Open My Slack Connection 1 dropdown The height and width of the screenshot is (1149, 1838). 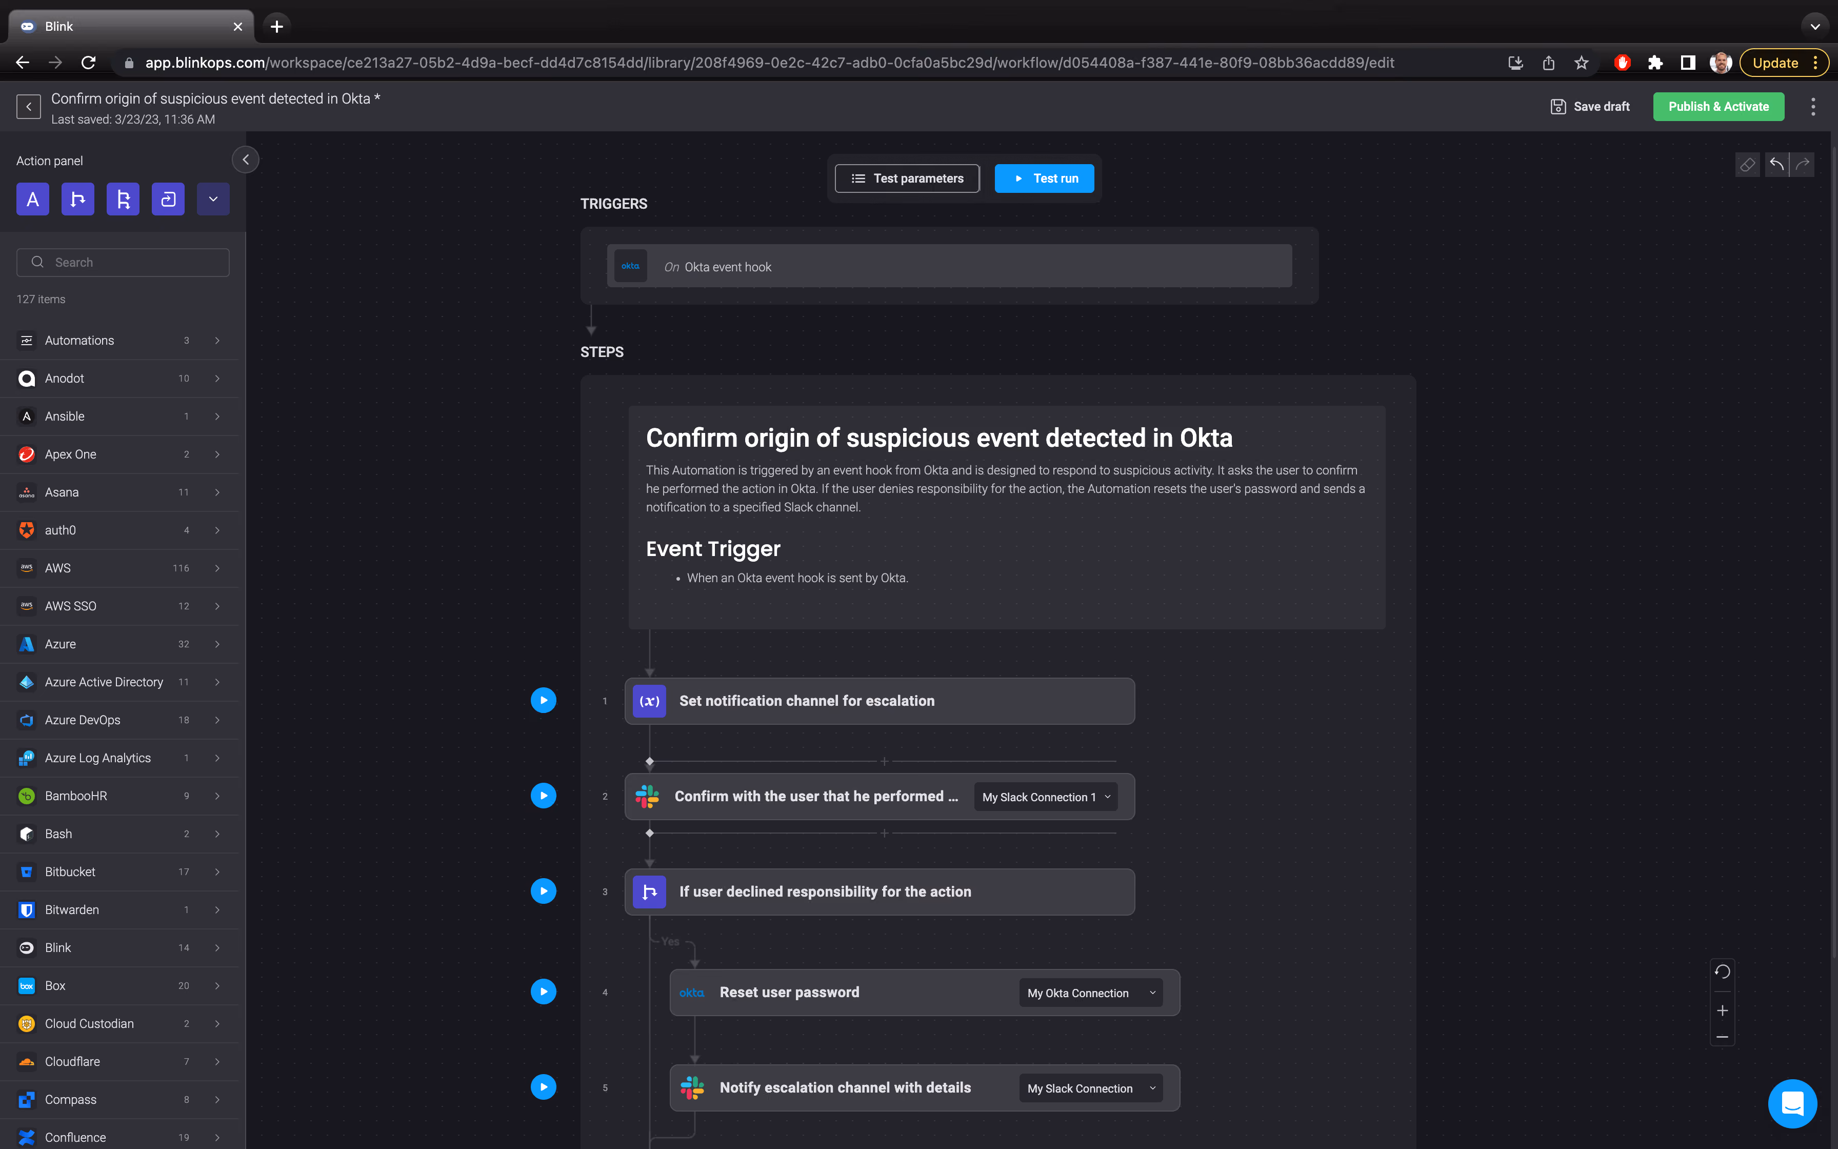pos(1046,797)
